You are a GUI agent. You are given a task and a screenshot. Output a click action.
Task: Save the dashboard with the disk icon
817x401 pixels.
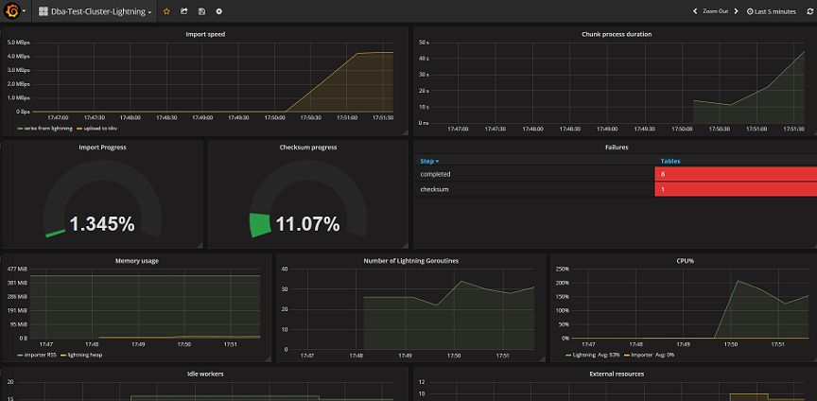201,11
